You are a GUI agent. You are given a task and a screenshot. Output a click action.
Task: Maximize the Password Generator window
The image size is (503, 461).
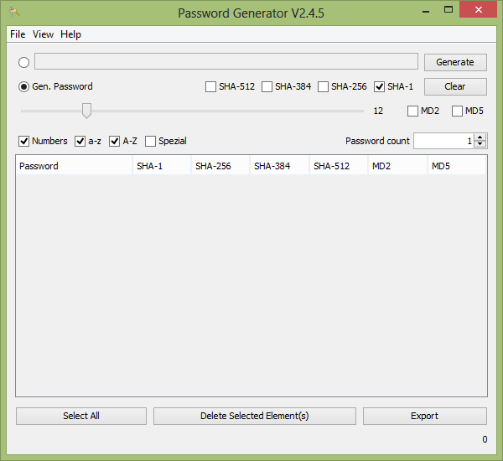point(449,10)
